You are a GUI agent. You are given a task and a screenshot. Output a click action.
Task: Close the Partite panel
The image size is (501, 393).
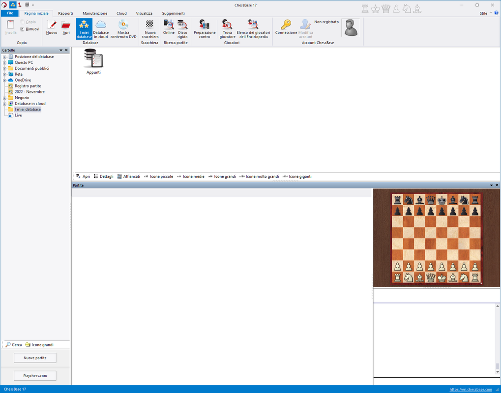[497, 185]
